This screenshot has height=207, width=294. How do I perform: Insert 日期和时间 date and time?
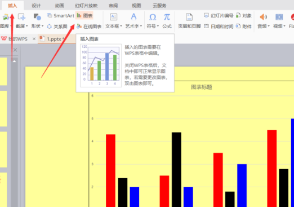click(x=219, y=27)
